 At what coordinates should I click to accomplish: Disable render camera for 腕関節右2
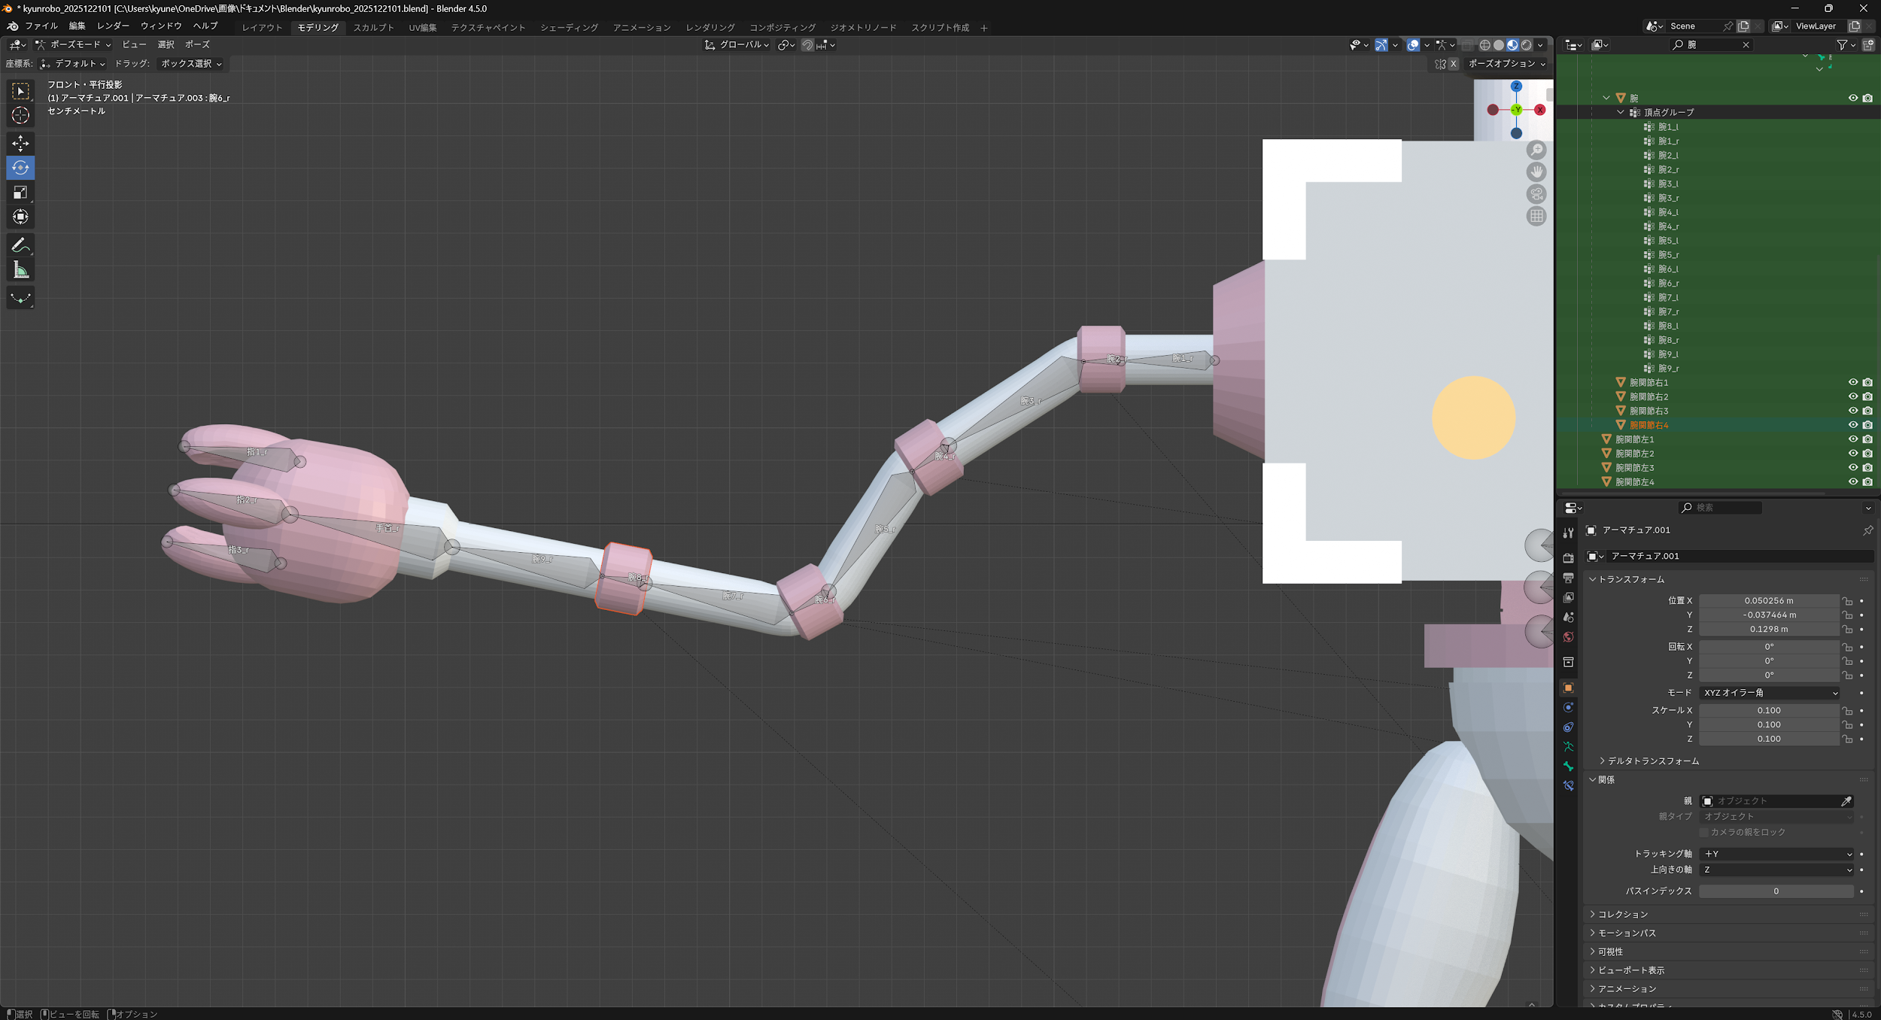[1867, 396]
